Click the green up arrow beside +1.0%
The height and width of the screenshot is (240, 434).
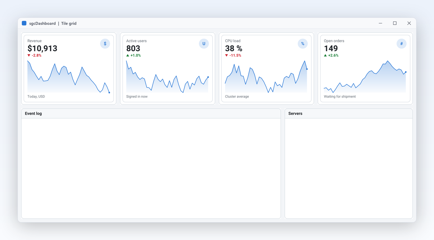128,55
